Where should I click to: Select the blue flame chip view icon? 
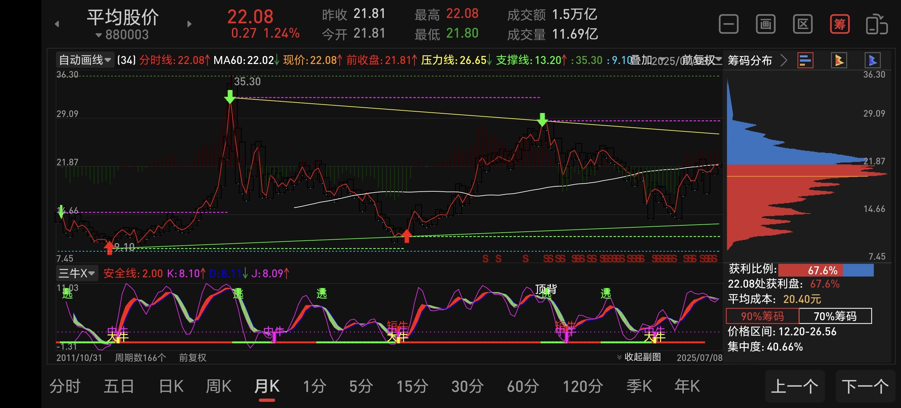click(872, 60)
